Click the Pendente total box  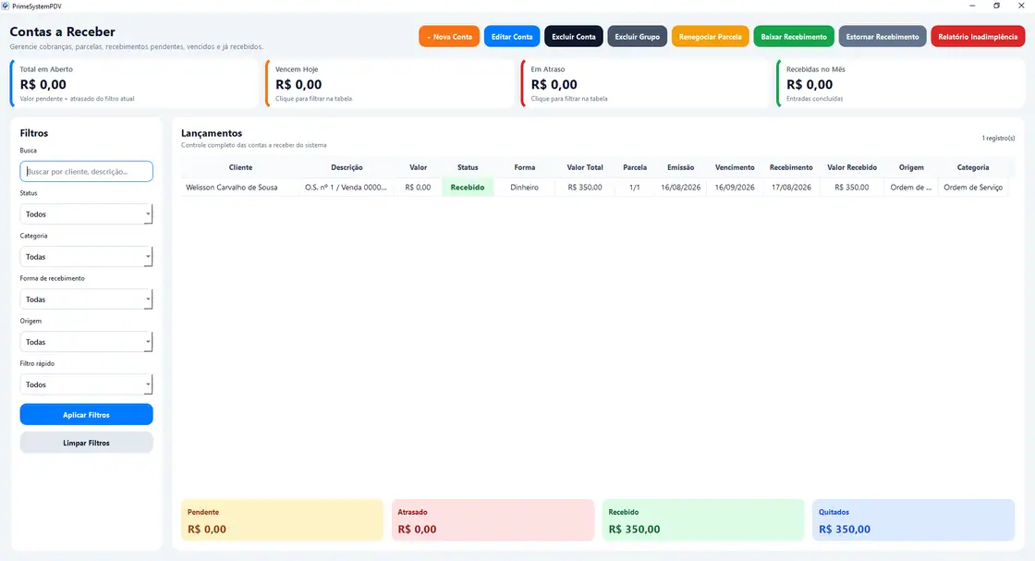[282, 520]
